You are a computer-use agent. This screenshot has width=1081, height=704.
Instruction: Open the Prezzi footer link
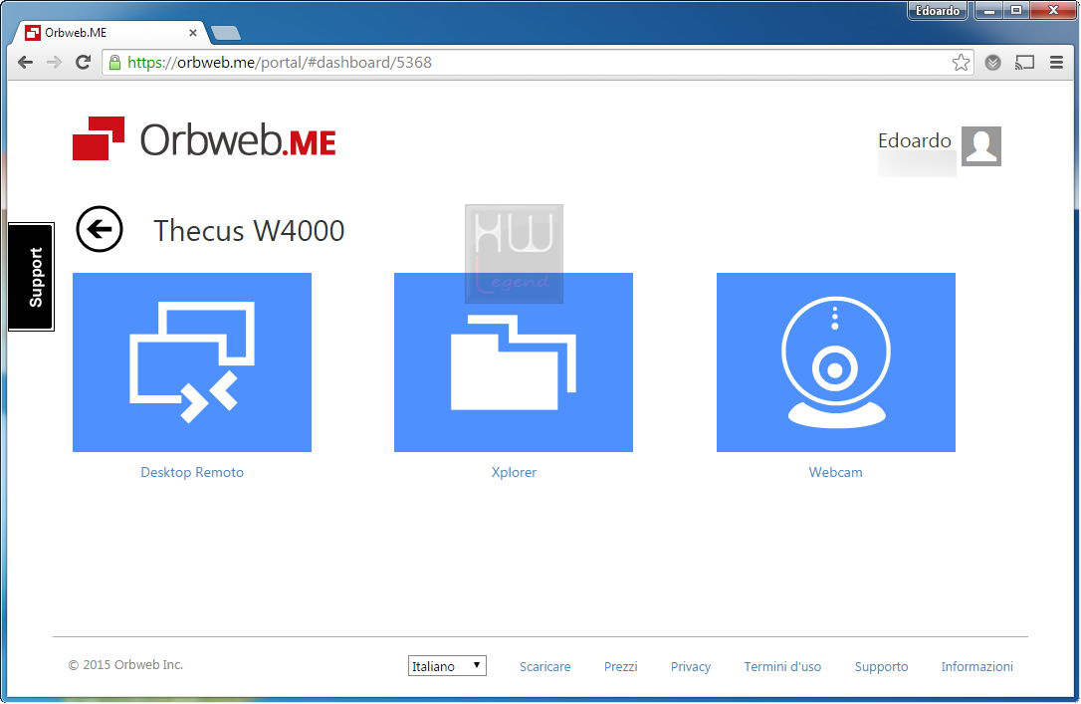pyautogui.click(x=620, y=667)
